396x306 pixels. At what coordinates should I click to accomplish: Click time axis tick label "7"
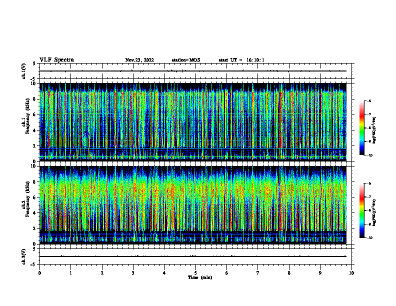pos(258,273)
